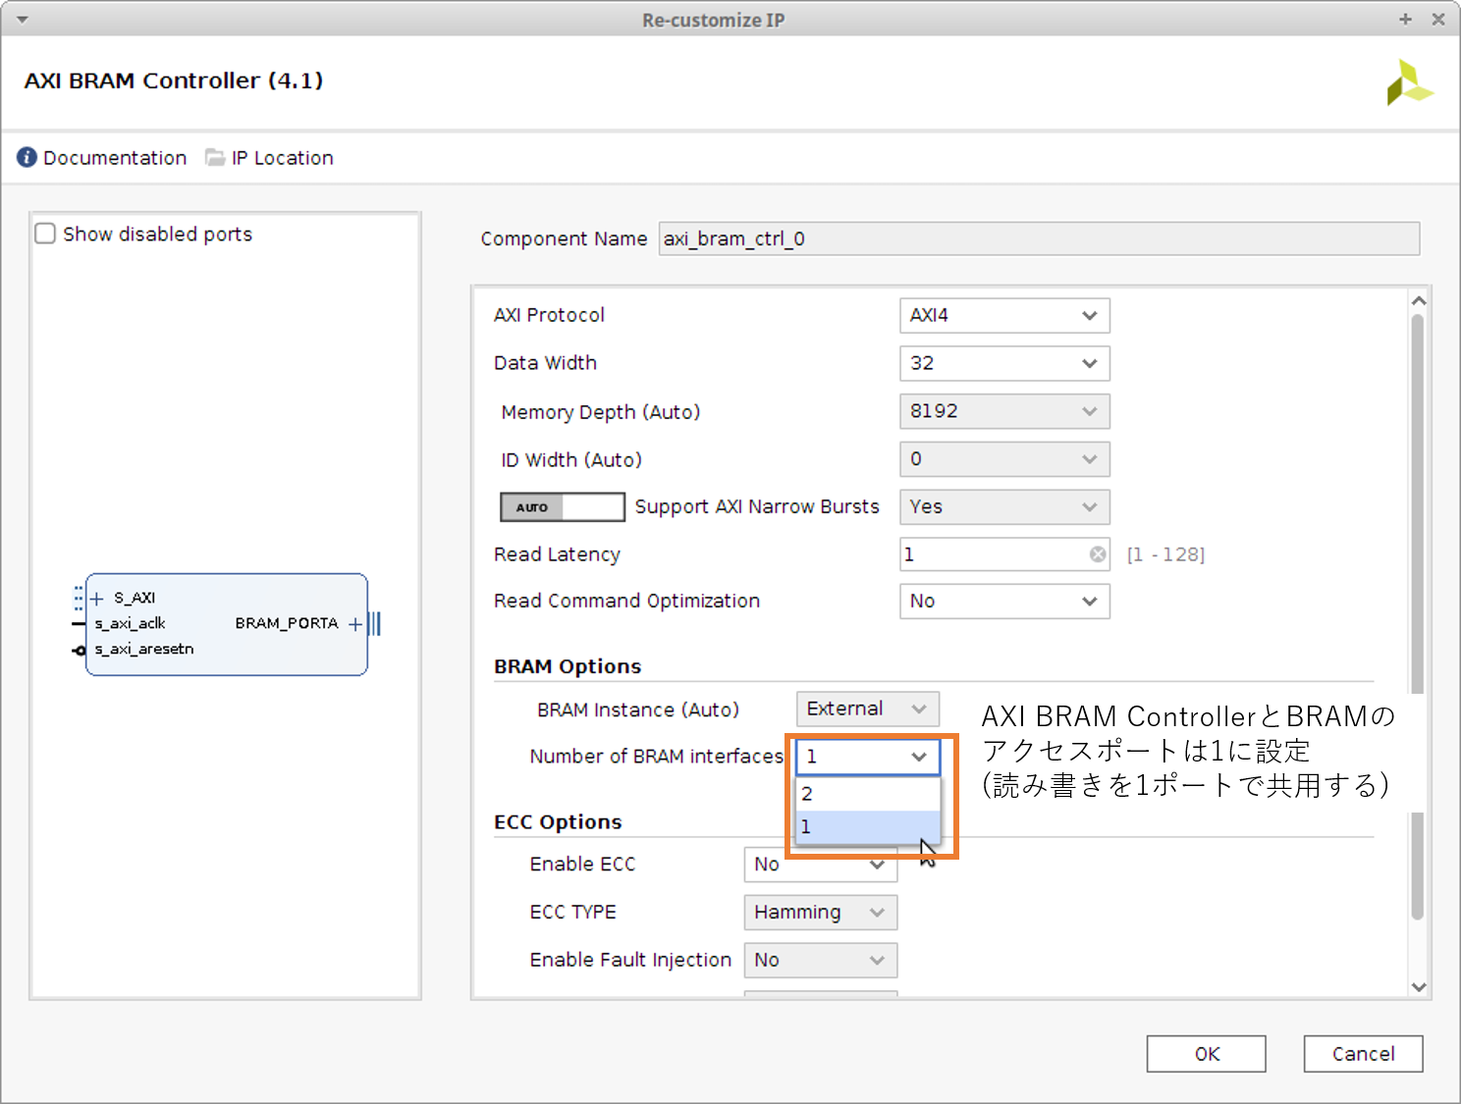Open the ECC TYPE Hamming dropdown
This screenshot has height=1104, width=1461.
pyautogui.click(x=820, y=913)
